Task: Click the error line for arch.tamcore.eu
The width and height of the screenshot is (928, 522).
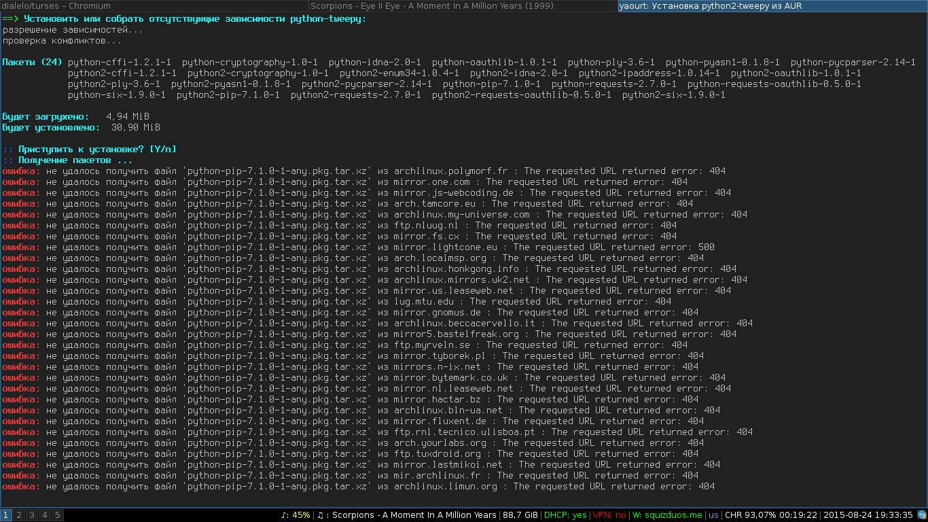Action: click(x=348, y=204)
